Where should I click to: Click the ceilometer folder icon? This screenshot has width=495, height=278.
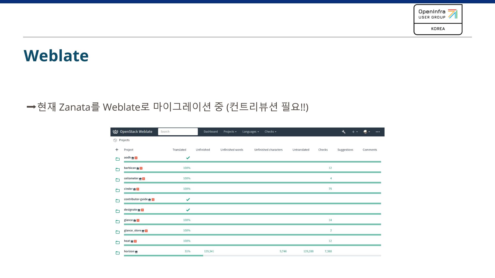118,180
